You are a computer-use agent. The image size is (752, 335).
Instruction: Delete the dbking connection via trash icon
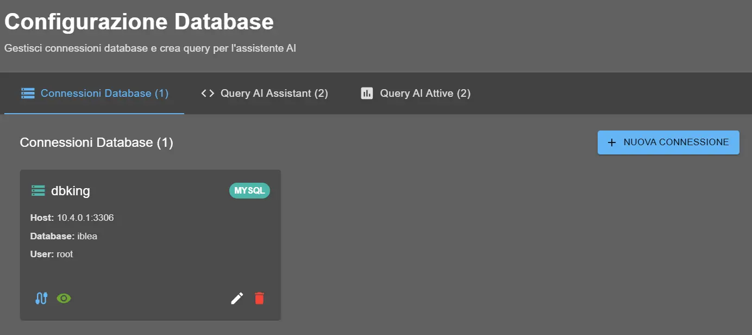pyautogui.click(x=259, y=298)
